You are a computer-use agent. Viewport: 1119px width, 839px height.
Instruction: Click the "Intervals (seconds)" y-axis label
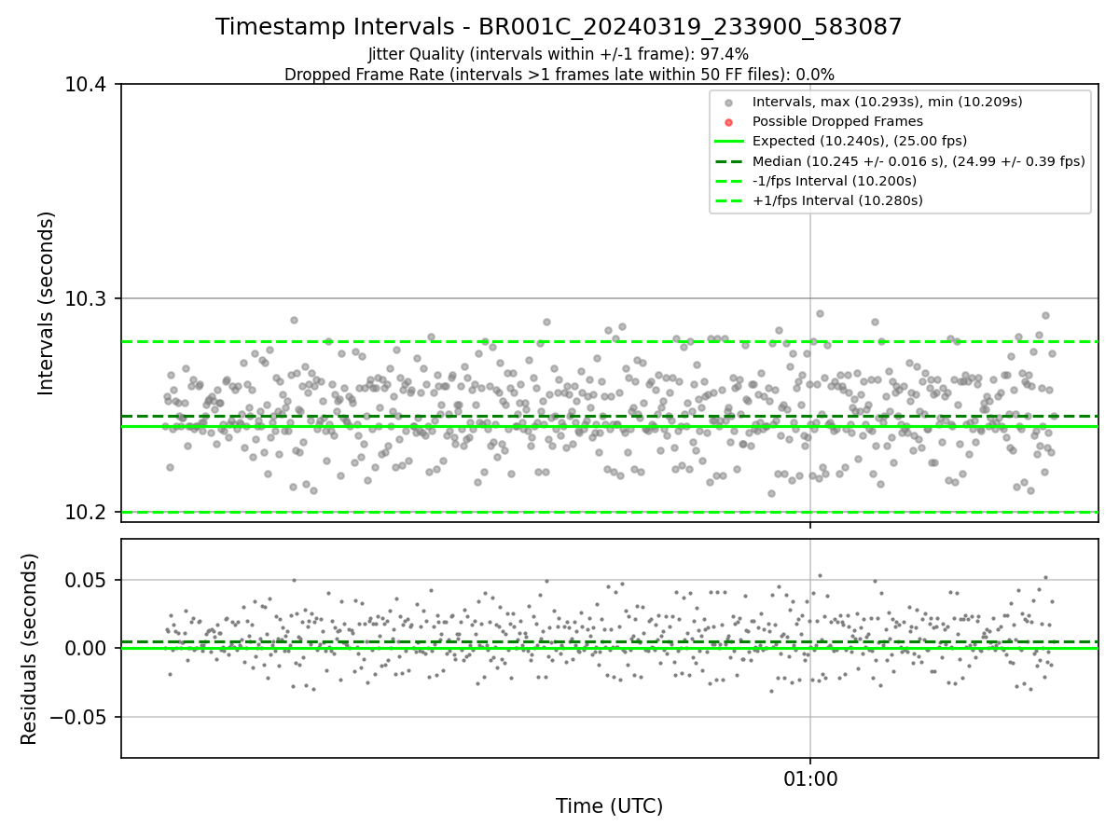47,302
